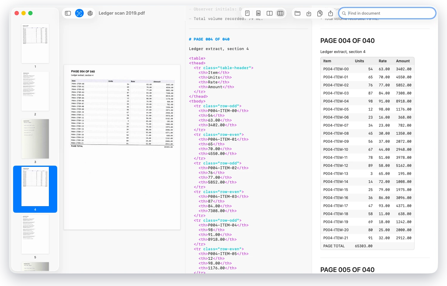This screenshot has height=286, width=447.
Task: Click 'Ledger extract, section 4' in code pane
Action: 219,49
